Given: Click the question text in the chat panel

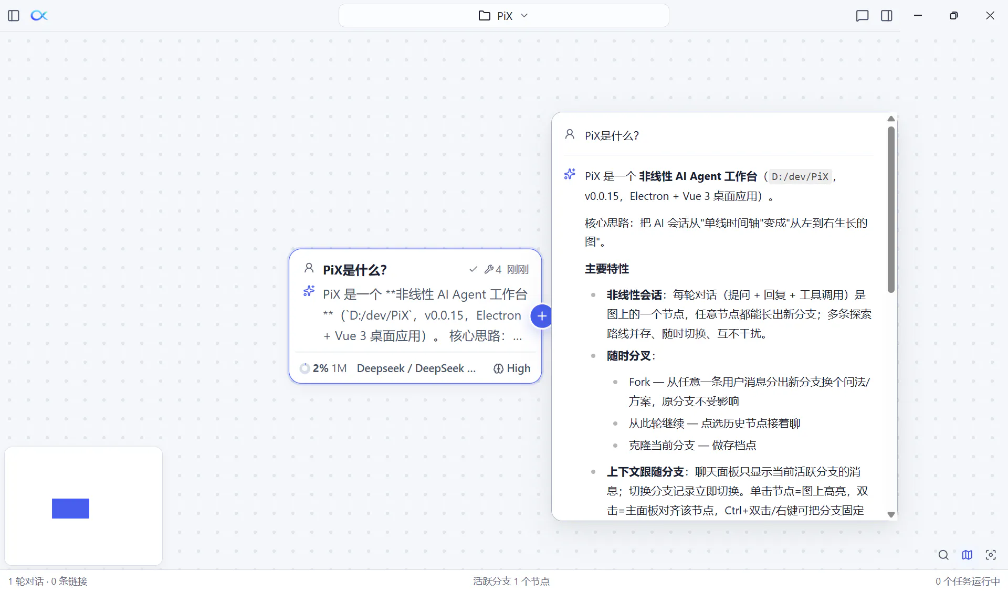Looking at the screenshot, I should [x=612, y=136].
